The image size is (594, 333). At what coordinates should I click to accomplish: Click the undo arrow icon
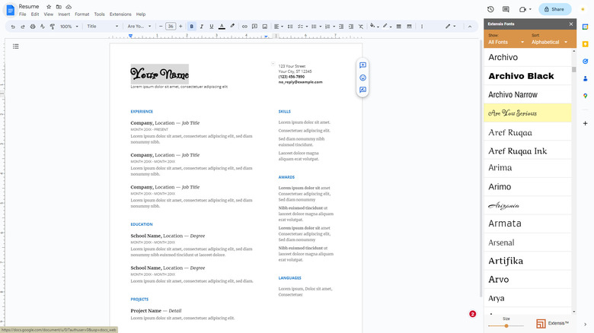pos(13,26)
